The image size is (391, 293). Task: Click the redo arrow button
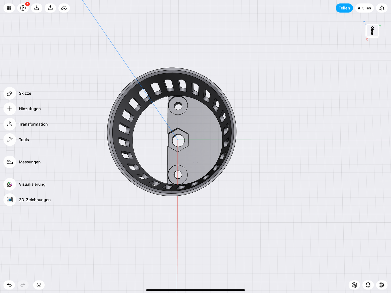(x=23, y=285)
